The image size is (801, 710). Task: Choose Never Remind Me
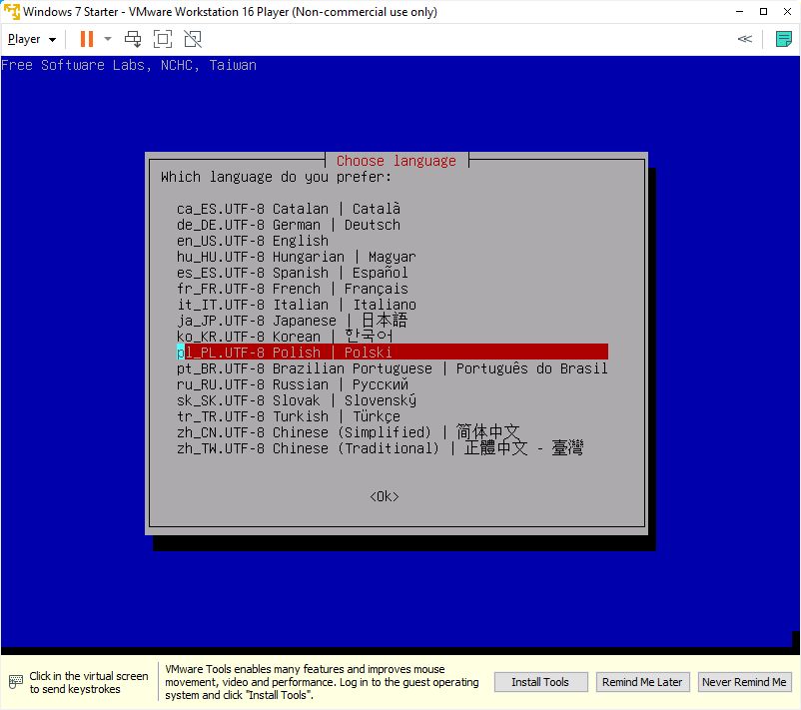(x=743, y=682)
